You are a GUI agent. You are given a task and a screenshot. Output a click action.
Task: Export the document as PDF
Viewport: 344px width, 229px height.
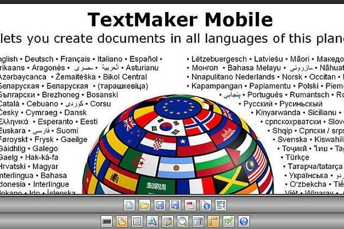click(x=190, y=205)
